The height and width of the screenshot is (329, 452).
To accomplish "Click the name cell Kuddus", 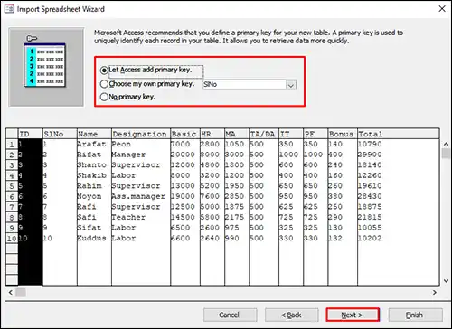I will pyautogui.click(x=91, y=238).
